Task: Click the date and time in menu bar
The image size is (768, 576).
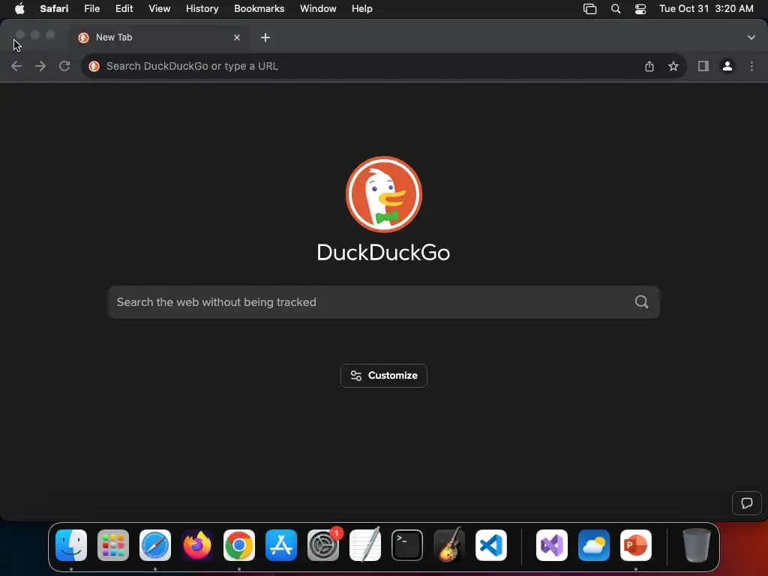Action: [706, 9]
